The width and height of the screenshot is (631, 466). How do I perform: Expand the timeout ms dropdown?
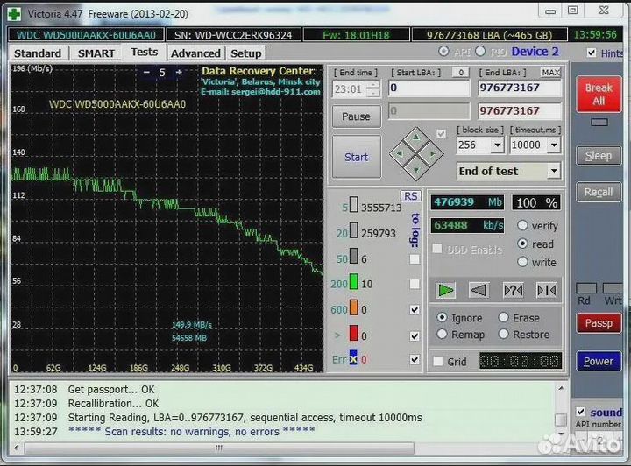pos(554,145)
